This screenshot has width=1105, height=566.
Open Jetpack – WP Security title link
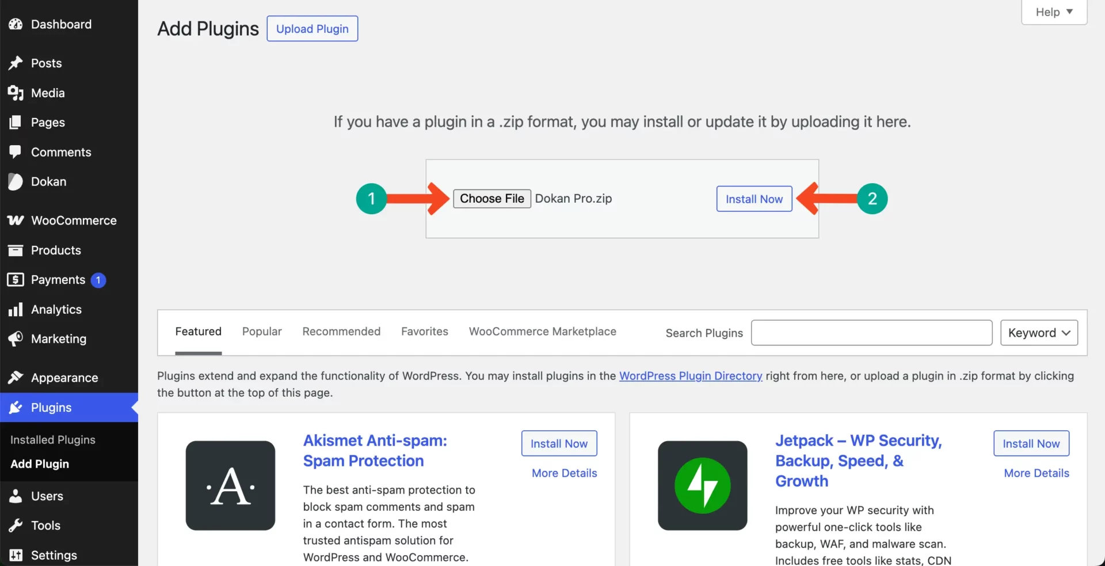coord(859,461)
